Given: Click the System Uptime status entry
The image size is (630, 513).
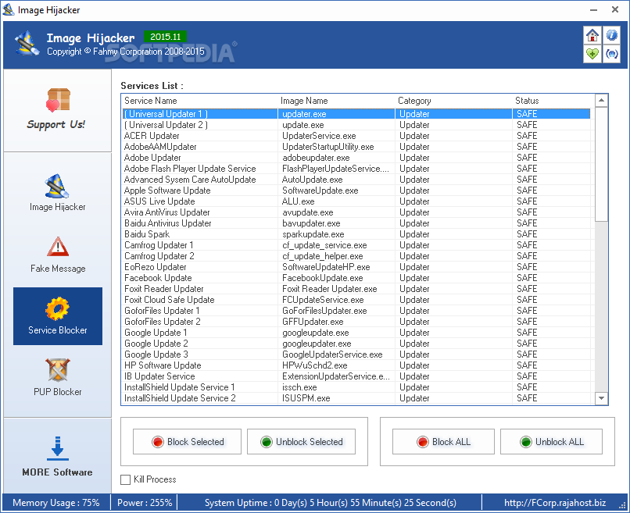Looking at the screenshot, I should 331,503.
